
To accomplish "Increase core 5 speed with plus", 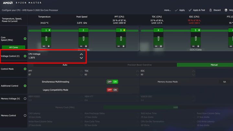I will pos(198,46).
